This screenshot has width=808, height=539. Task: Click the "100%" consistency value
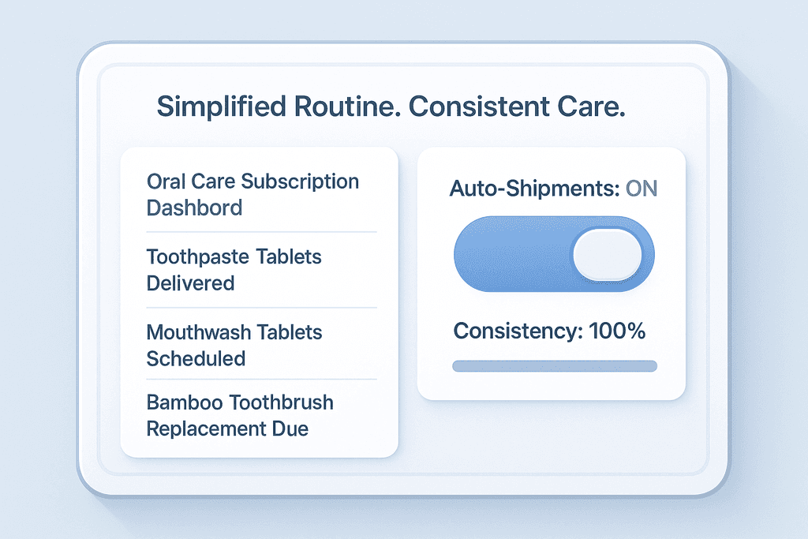(618, 331)
